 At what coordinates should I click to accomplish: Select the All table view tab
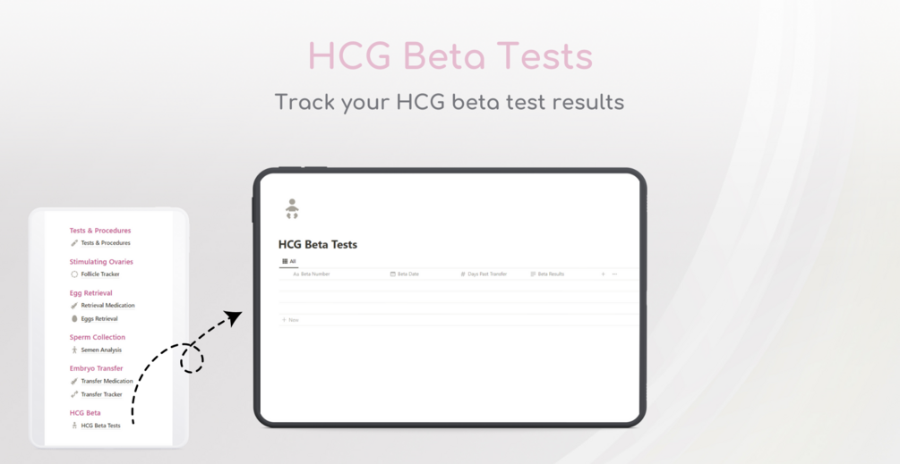pyautogui.click(x=288, y=261)
